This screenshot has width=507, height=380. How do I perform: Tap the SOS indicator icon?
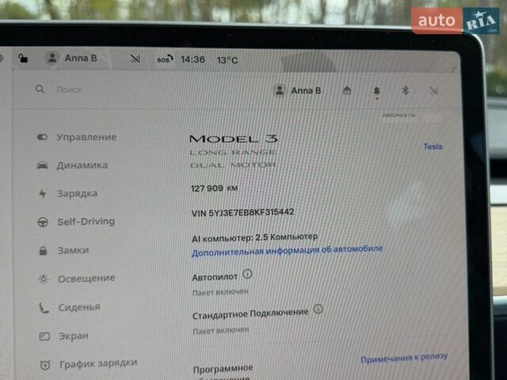165,59
